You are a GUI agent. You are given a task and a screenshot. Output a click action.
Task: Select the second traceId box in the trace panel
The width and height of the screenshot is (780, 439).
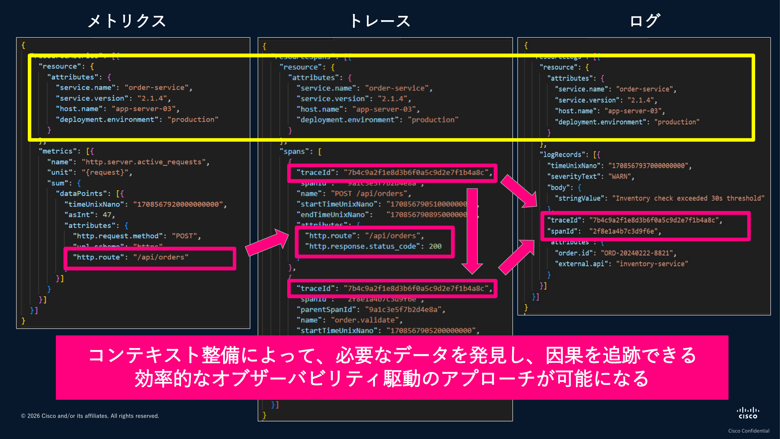[392, 289]
